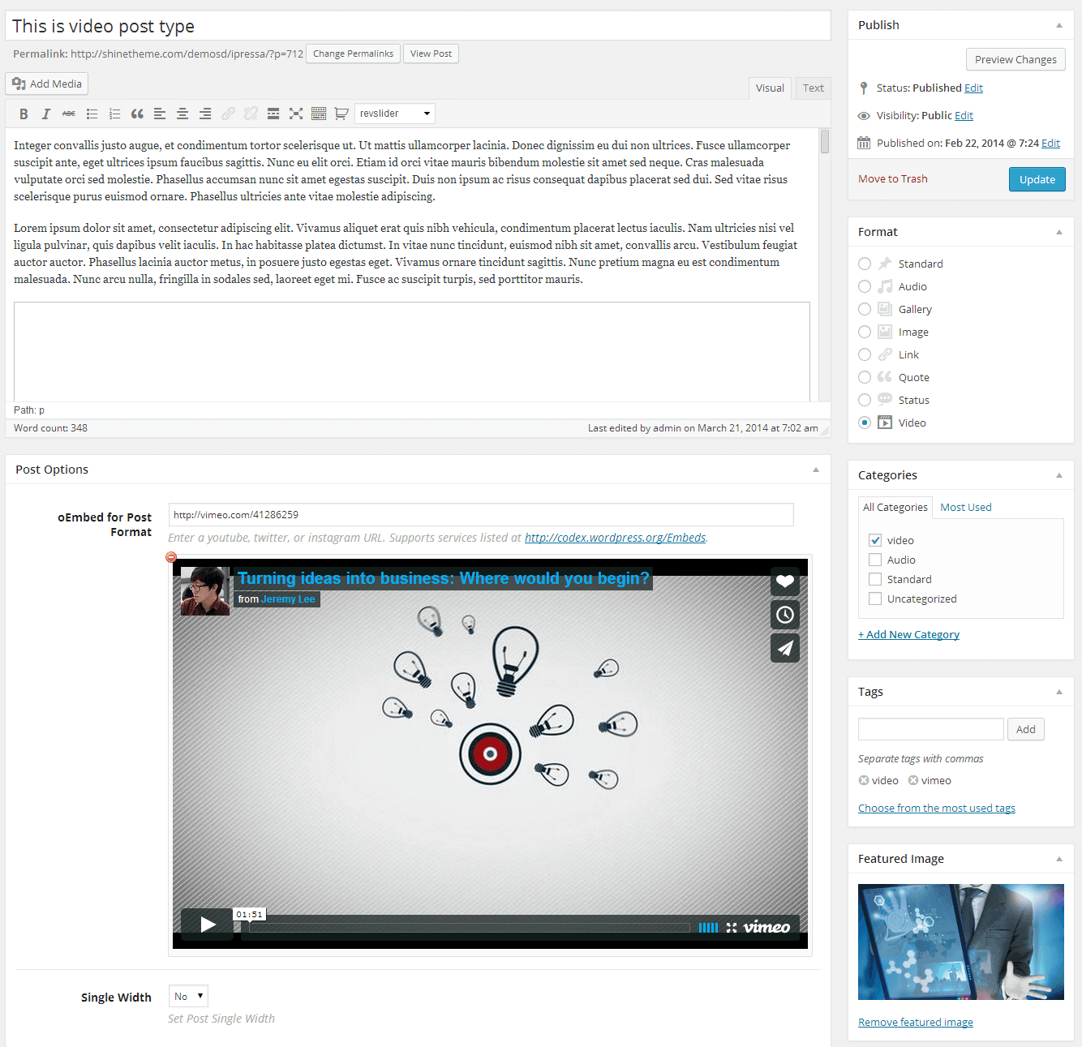The image size is (1082, 1047).
Task: Select the Quote post format
Action: (x=865, y=377)
